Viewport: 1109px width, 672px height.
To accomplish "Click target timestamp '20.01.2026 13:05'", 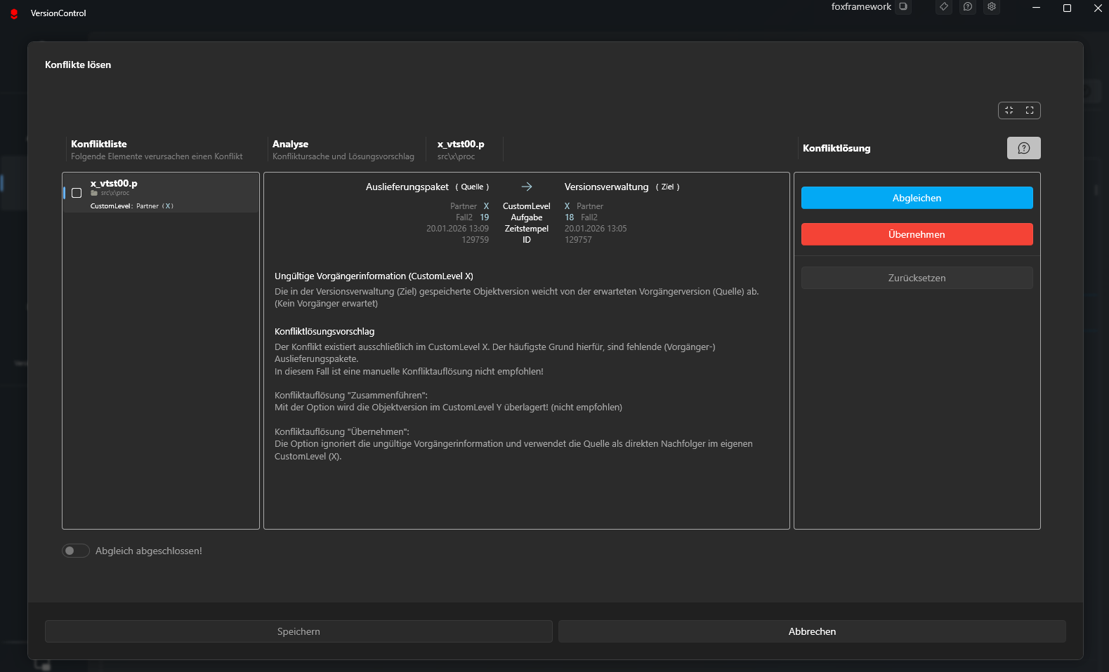I will [596, 229].
